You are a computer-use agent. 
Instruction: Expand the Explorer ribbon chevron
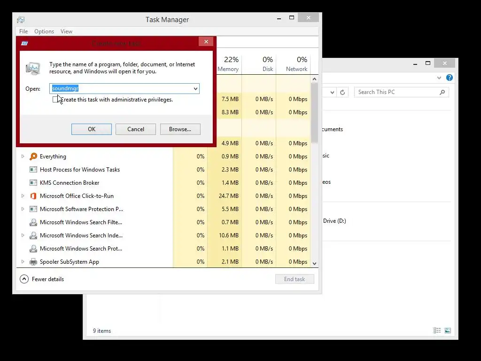(439, 78)
